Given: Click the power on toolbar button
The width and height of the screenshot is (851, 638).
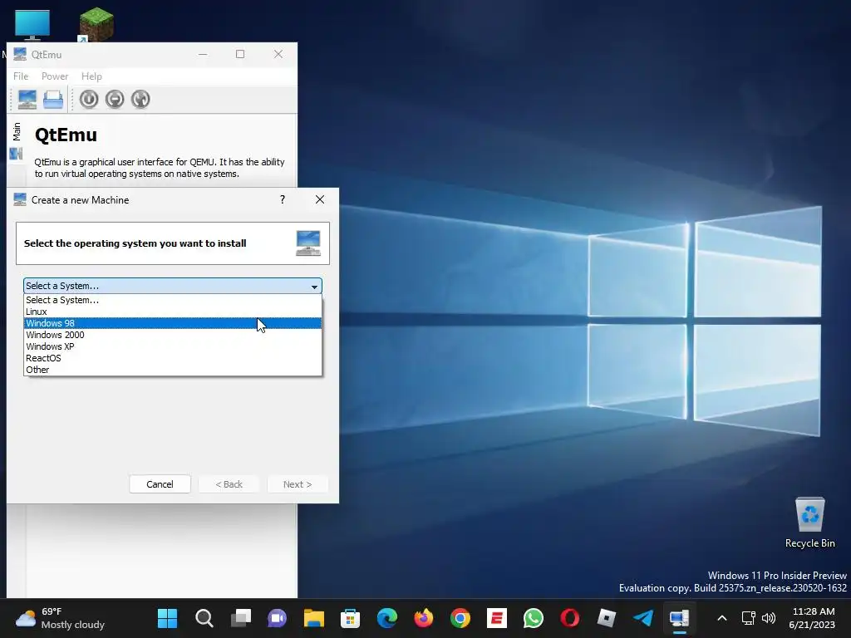Looking at the screenshot, I should coord(89,100).
